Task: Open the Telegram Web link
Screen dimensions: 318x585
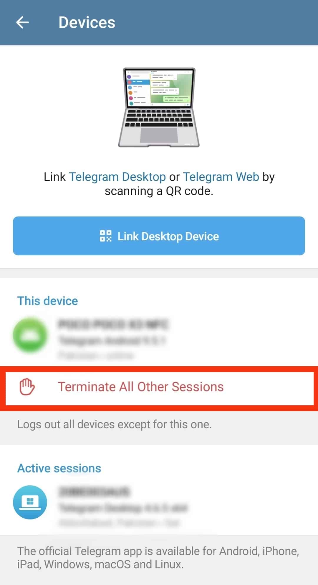Action: point(221,177)
